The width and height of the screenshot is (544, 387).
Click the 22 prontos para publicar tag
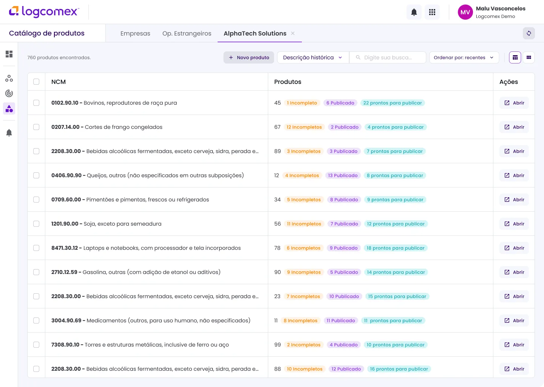[x=393, y=103]
